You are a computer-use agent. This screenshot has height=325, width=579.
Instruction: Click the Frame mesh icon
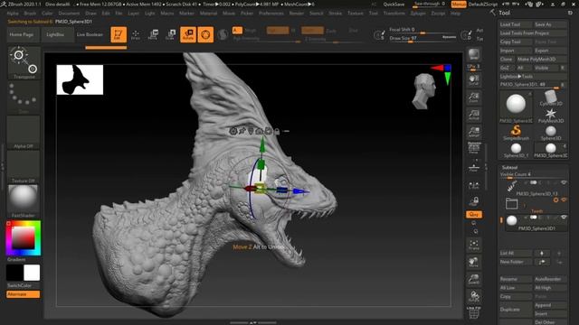[x=474, y=245]
